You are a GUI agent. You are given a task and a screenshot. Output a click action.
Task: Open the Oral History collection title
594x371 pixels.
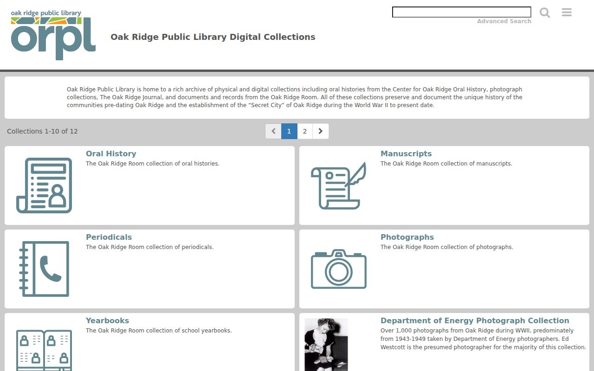[x=111, y=154]
